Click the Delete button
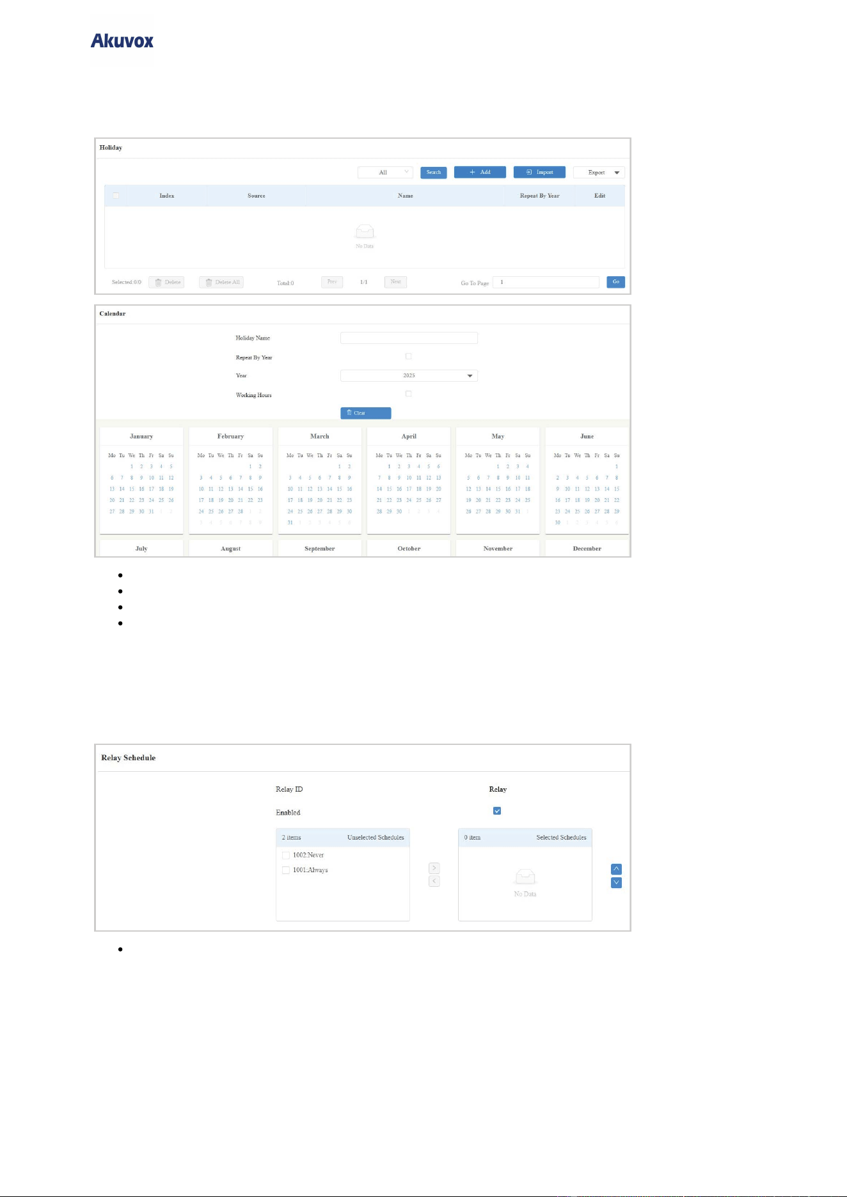 pos(166,282)
